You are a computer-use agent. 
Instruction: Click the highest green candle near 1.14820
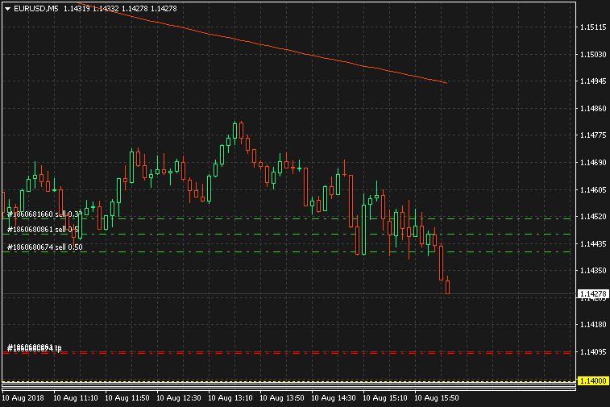[234, 131]
